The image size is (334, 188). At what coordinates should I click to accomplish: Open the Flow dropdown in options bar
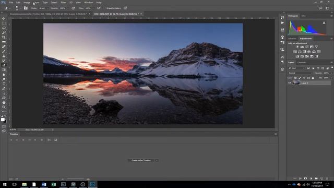(93, 8)
